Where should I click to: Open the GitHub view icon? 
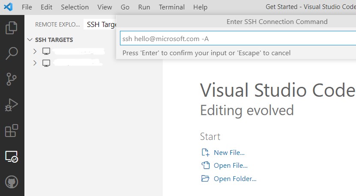click(x=12, y=182)
